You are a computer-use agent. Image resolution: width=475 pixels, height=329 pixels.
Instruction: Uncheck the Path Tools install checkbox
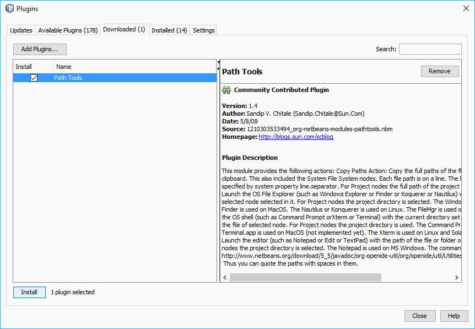pos(34,78)
